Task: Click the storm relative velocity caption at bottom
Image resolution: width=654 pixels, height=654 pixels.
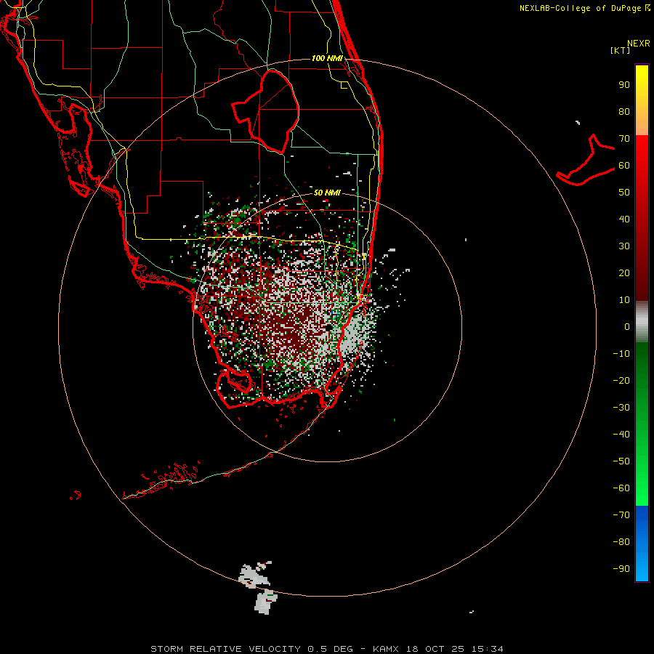Action: point(327,649)
